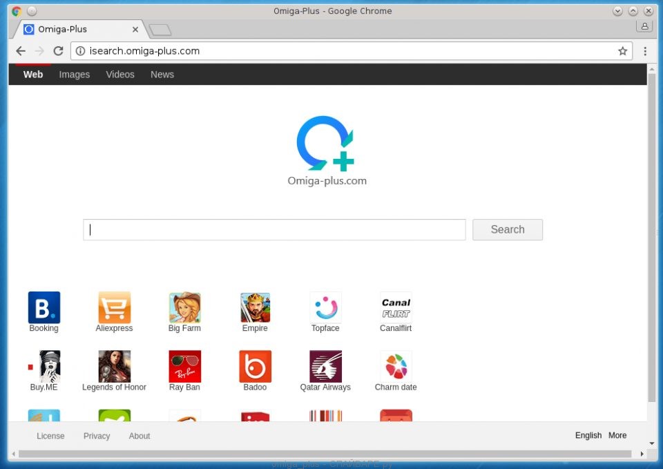The image size is (663, 469).
Task: Launch the Big Farm game icon
Action: click(184, 307)
